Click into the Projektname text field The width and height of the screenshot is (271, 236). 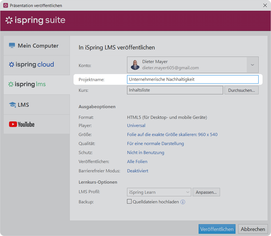point(192,79)
